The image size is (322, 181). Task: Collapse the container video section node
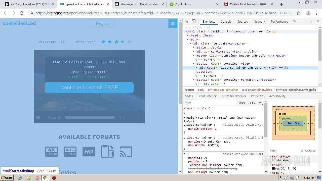click(193, 64)
